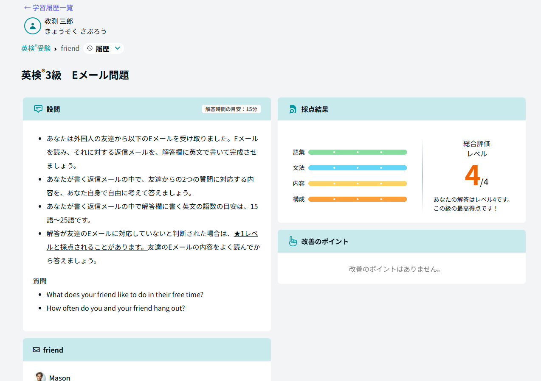Click the yellow 内容 score bar
The width and height of the screenshot is (541, 381).
click(357, 184)
